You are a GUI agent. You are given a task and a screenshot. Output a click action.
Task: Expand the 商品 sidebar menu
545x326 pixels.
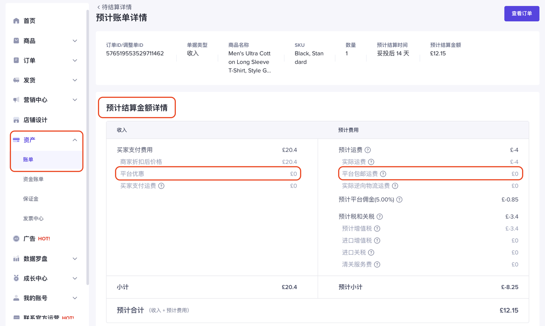pos(75,41)
